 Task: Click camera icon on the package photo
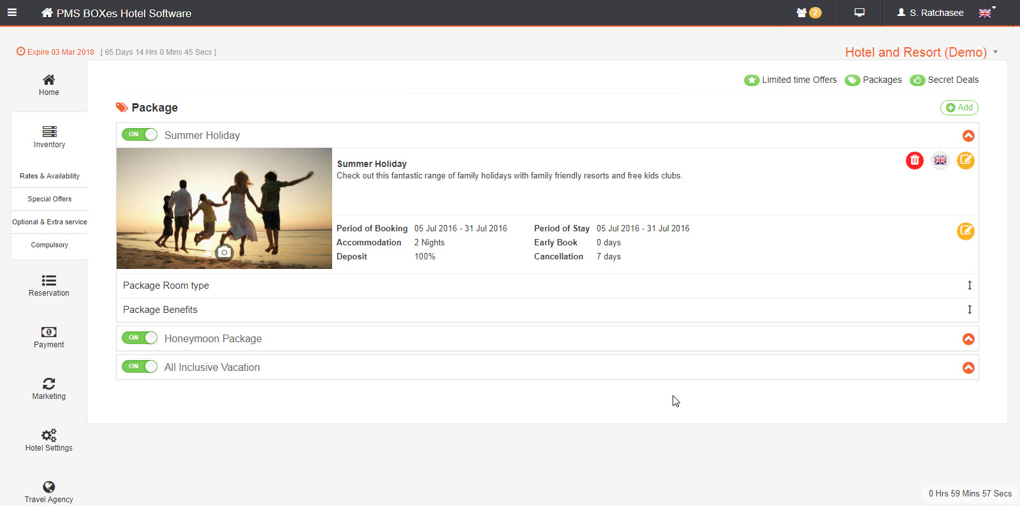(x=224, y=252)
